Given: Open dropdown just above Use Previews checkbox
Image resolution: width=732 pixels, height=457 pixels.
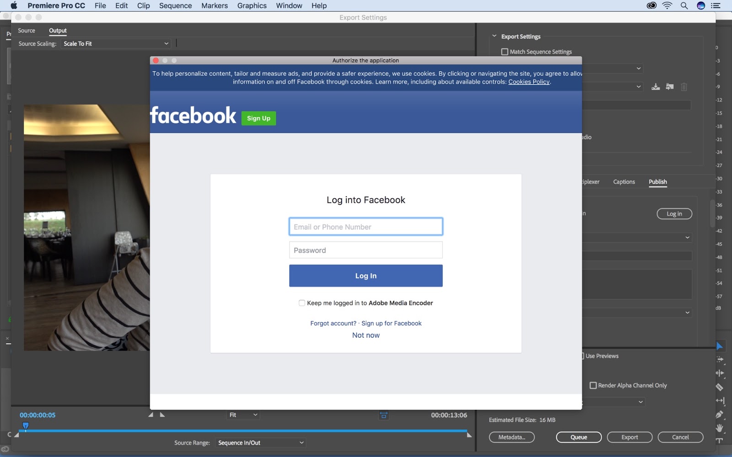Looking at the screenshot, I should point(637,312).
